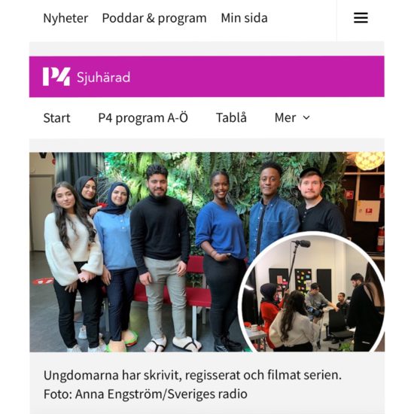Click the photo caption about Ungdomarna
The image size is (414, 414).
(193, 375)
